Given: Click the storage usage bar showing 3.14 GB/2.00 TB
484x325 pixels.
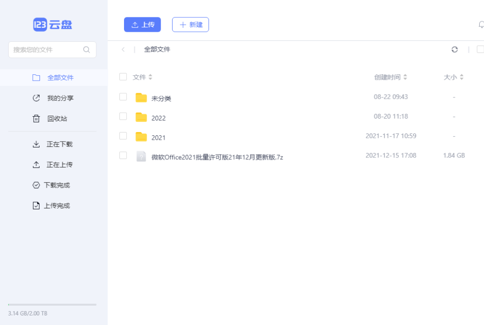Looking at the screenshot, I should (x=52, y=304).
